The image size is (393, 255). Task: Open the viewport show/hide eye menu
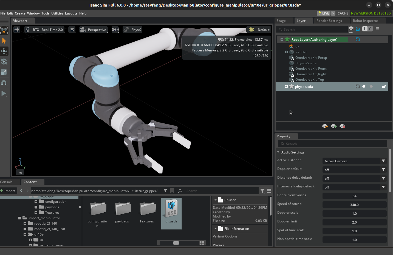point(72,30)
